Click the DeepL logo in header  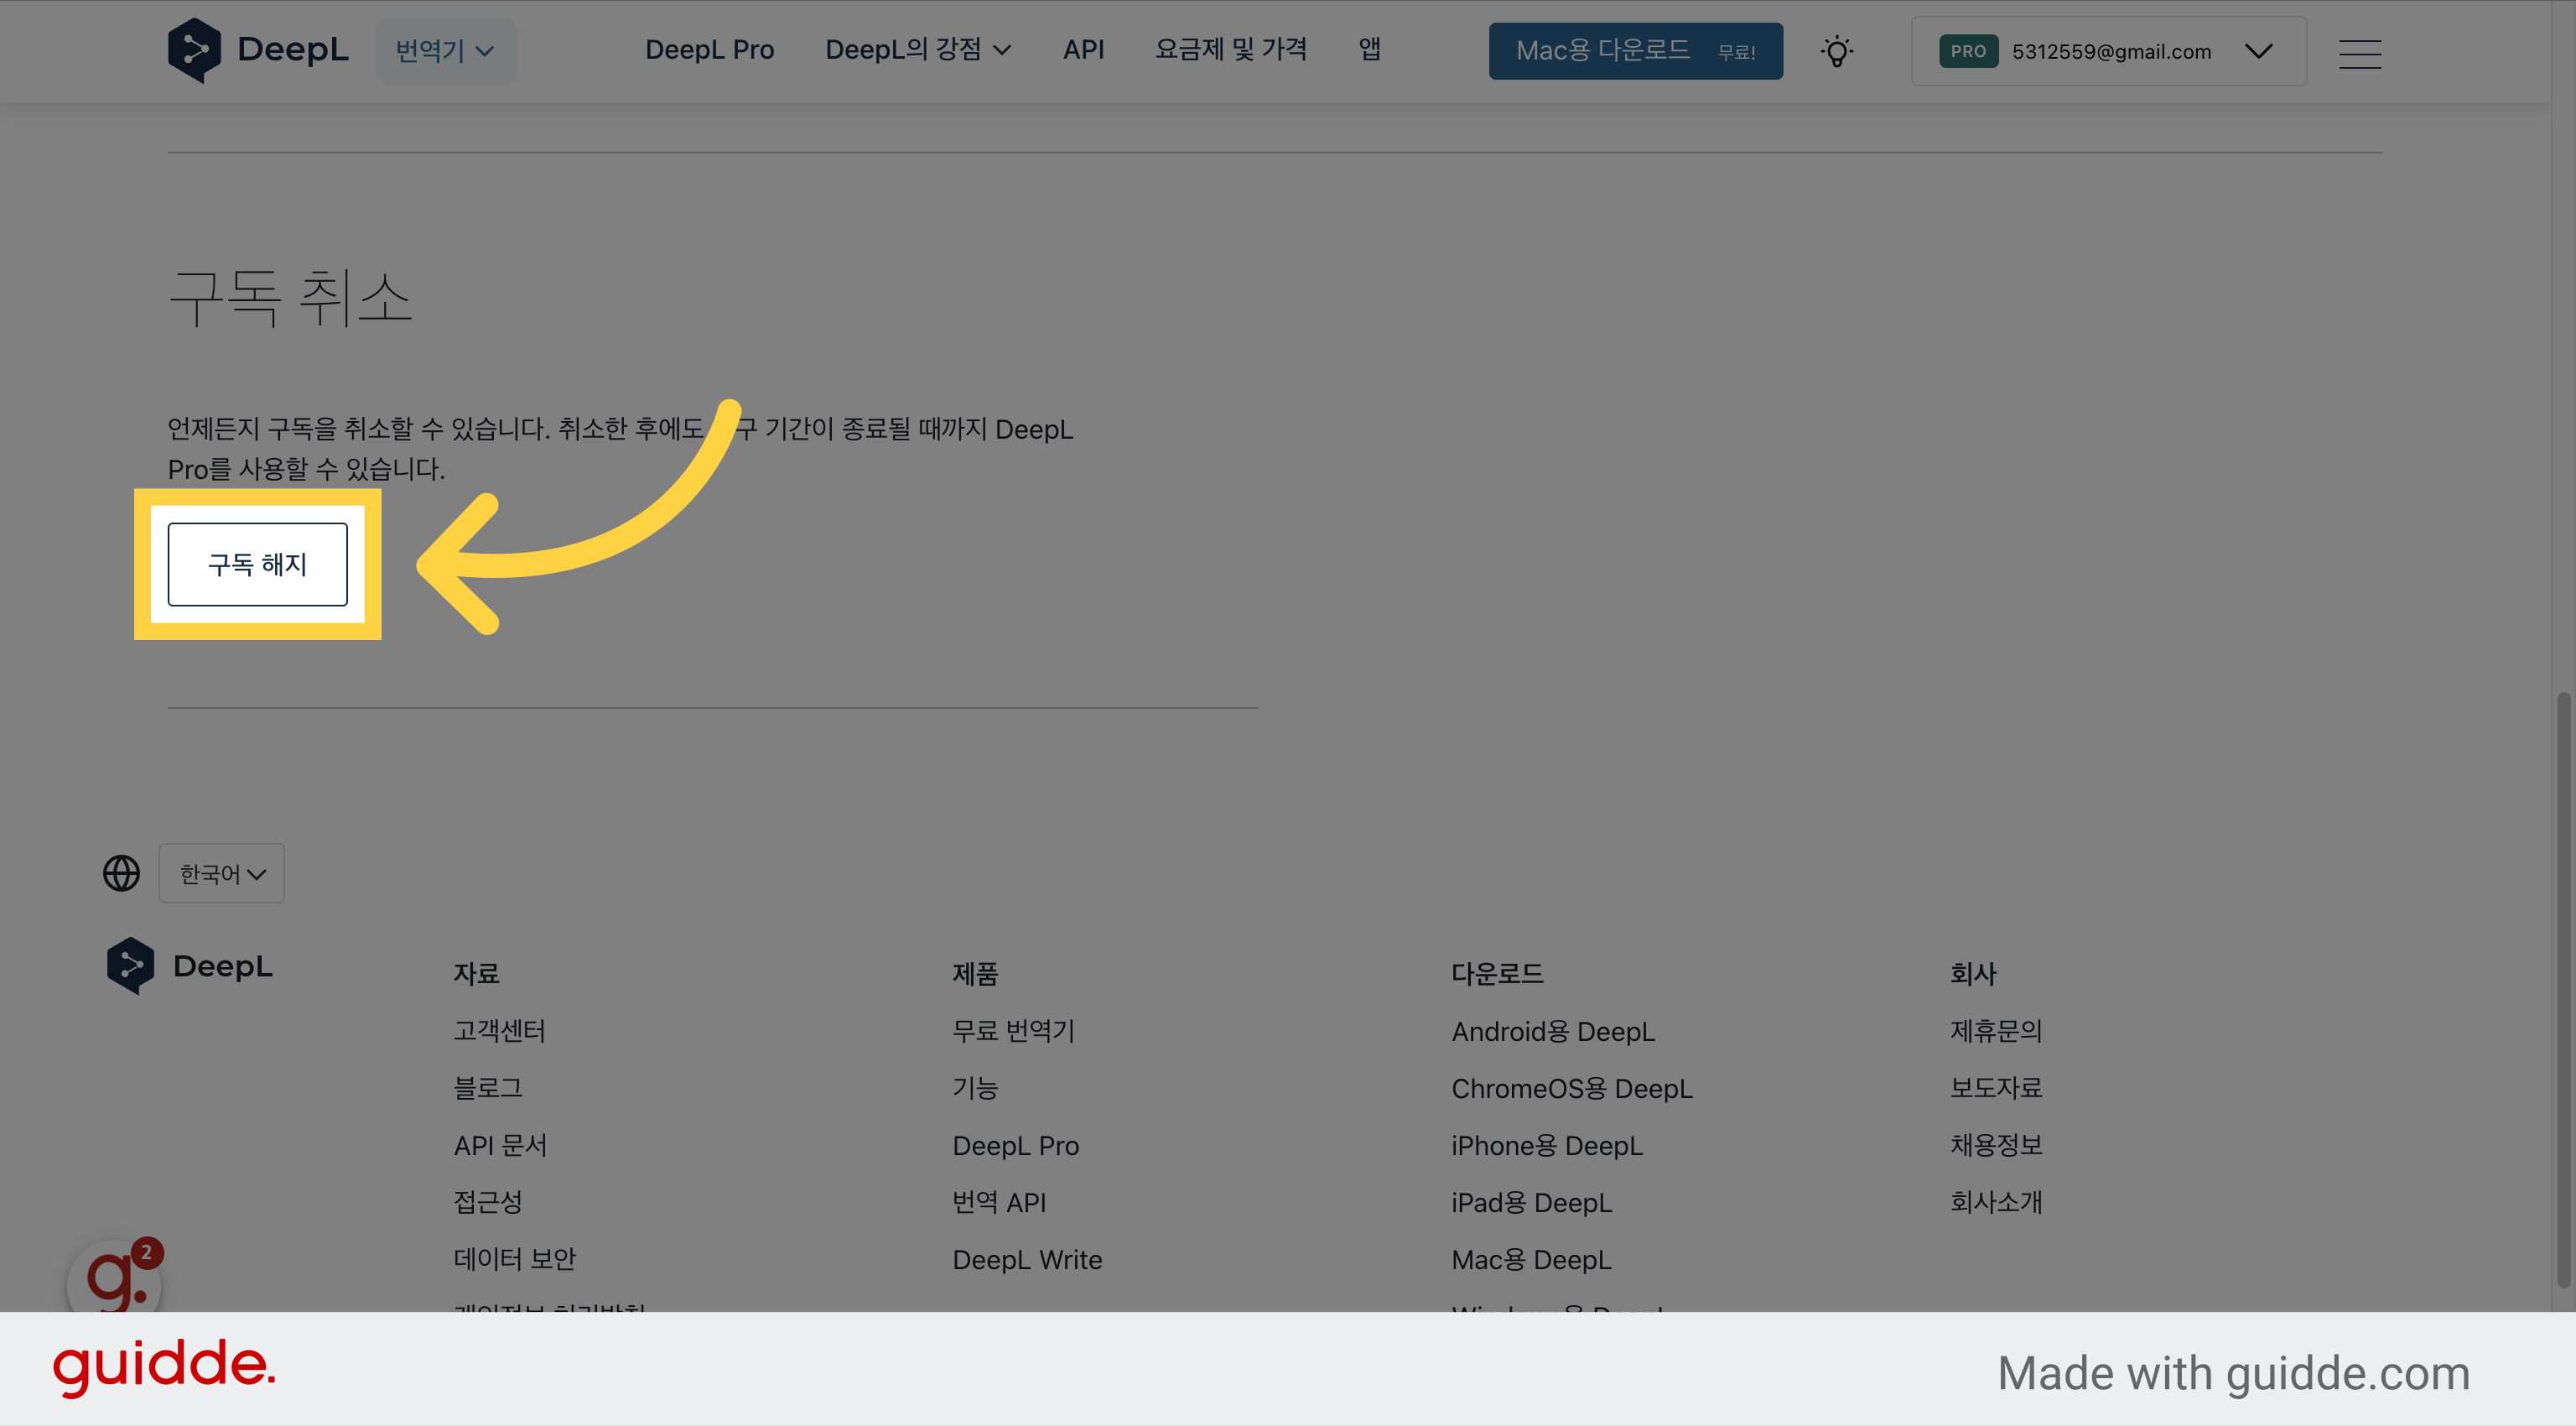coord(258,50)
